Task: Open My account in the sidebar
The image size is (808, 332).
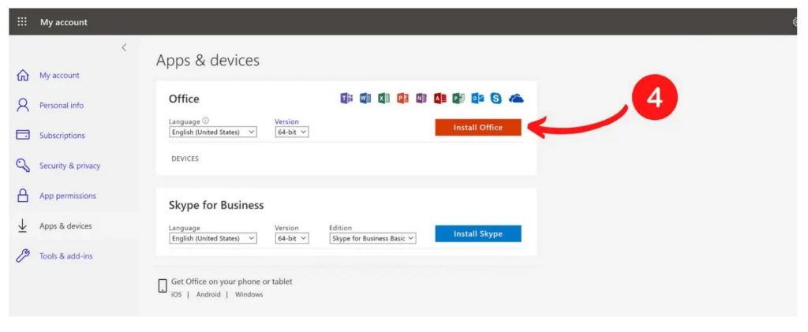Action: coord(59,75)
